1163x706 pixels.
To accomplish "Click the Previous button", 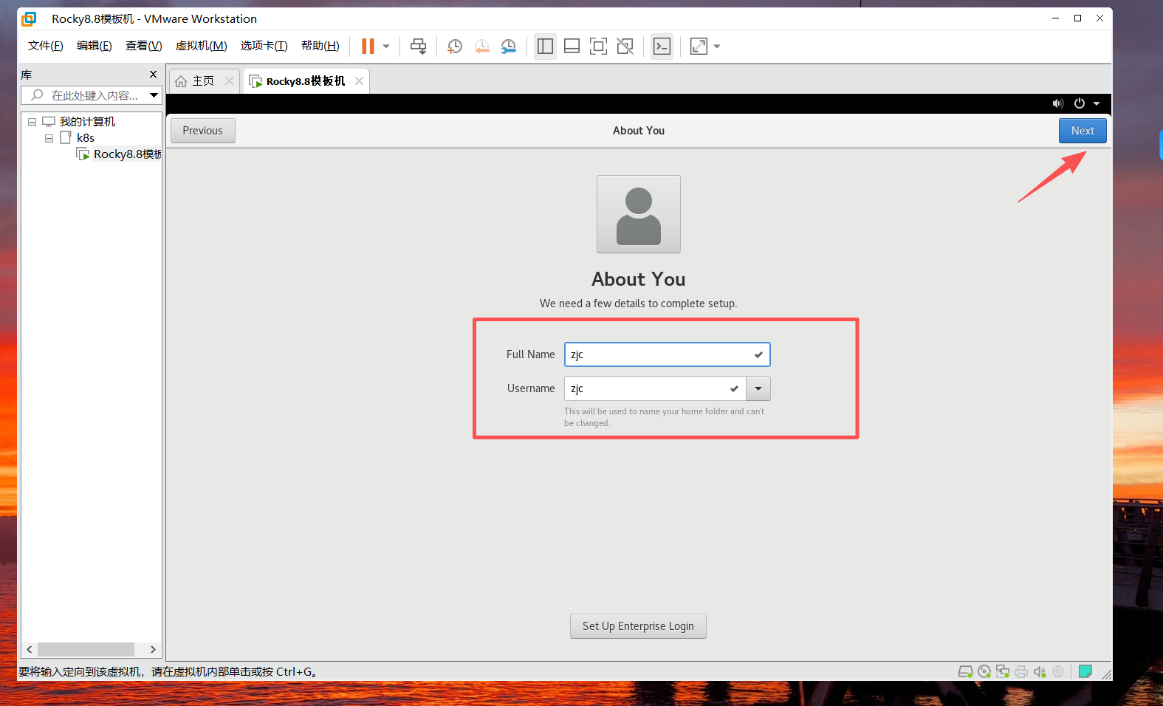I will 203,131.
